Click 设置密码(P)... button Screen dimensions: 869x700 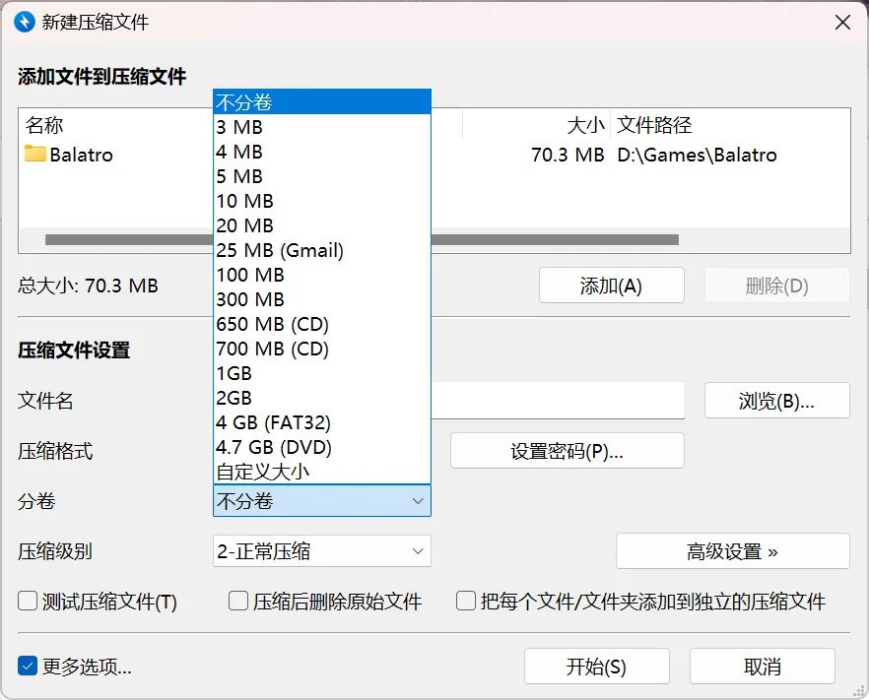click(x=567, y=451)
